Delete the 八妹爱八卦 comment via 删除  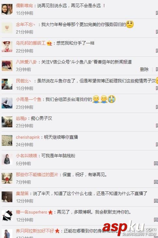(144, 69)
